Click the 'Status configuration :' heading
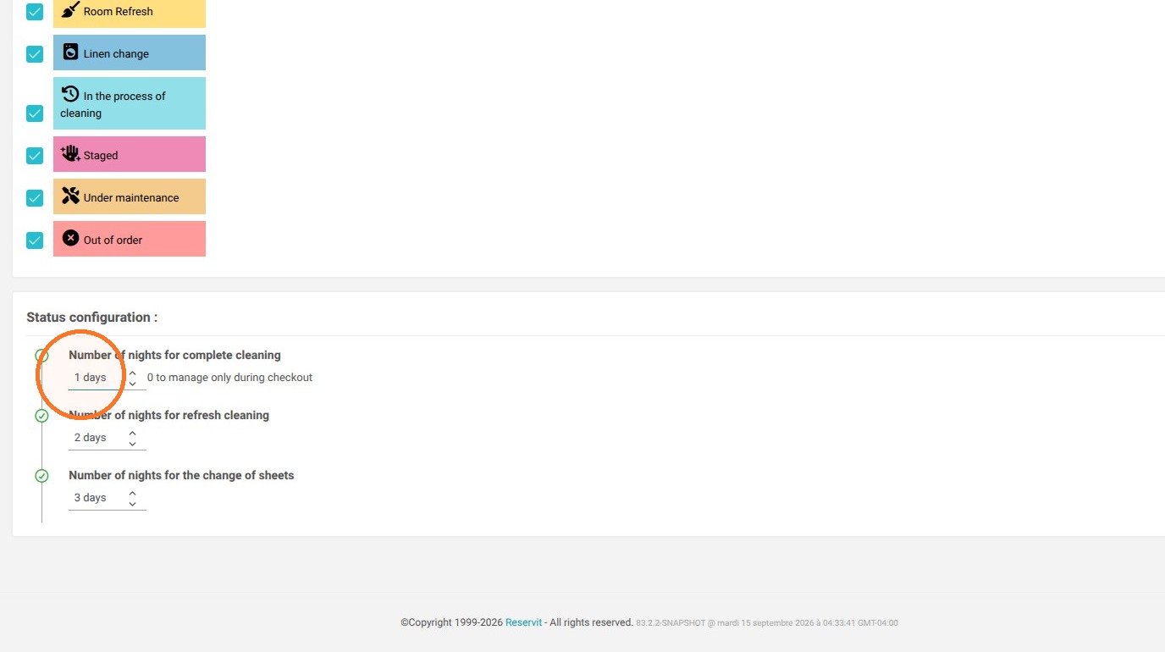 (92, 318)
